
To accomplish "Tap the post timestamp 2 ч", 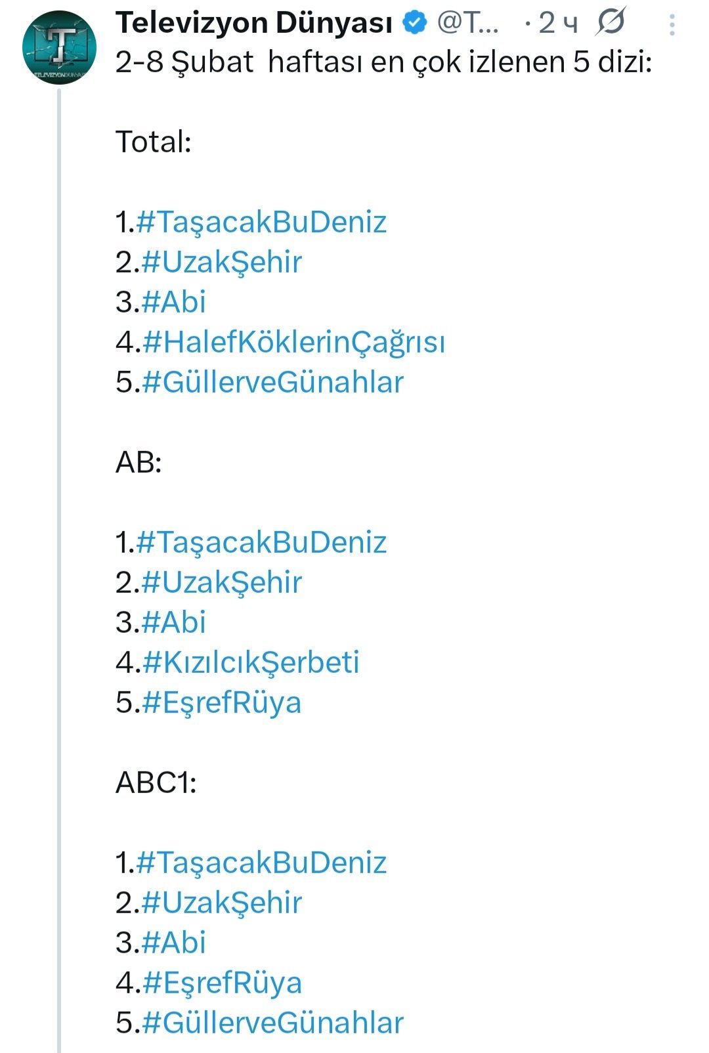I will coord(558,23).
